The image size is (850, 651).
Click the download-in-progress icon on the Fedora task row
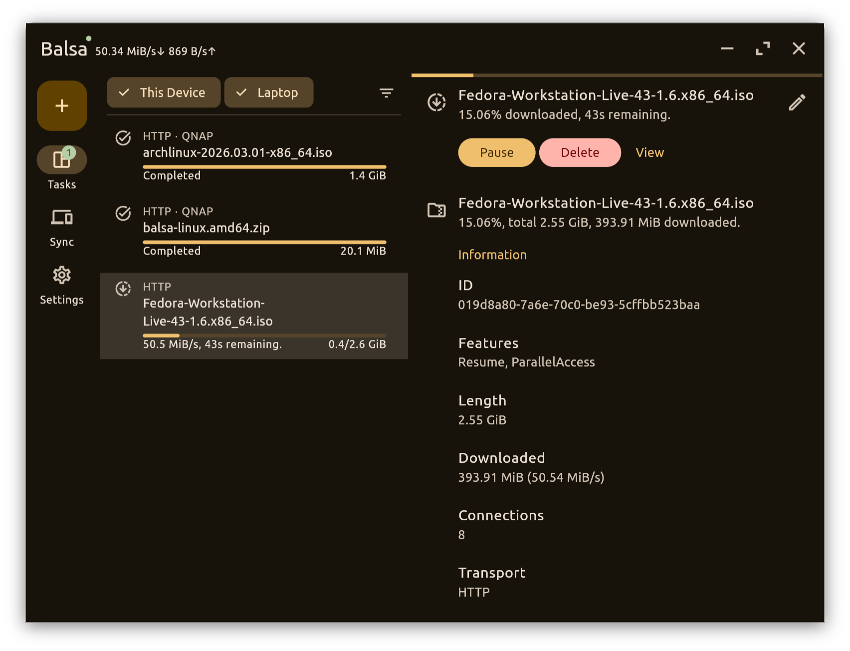(123, 289)
